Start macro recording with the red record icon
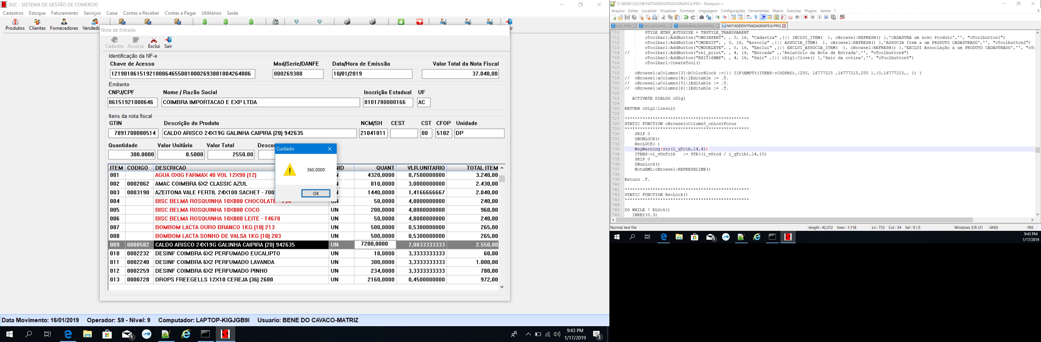The height and width of the screenshot is (342, 1041). 806,17
